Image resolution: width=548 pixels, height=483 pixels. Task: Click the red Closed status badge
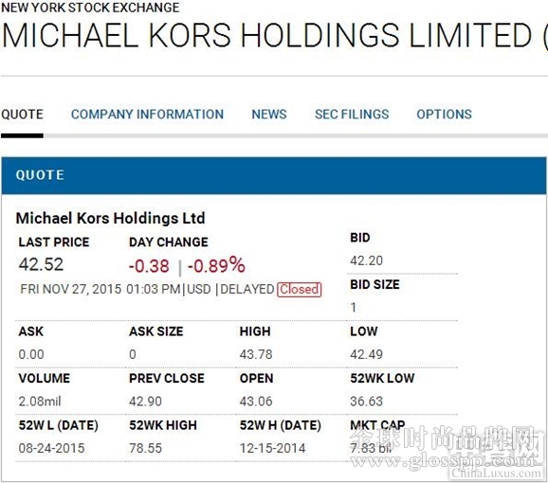[x=300, y=289]
